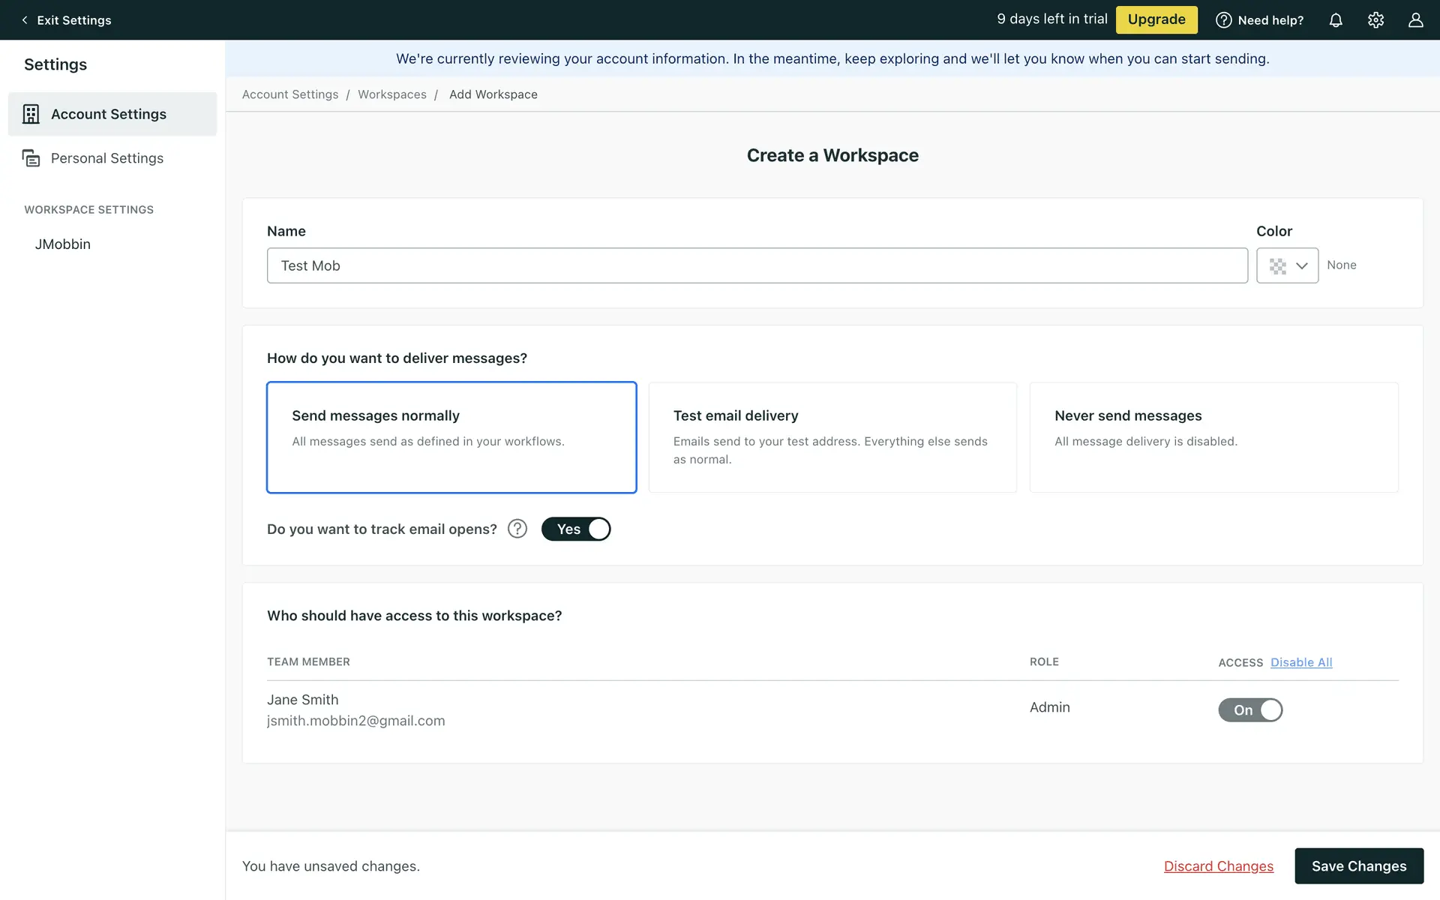Click the Save Changes button
Screen dimensions: 1440x900
[x=1358, y=865]
